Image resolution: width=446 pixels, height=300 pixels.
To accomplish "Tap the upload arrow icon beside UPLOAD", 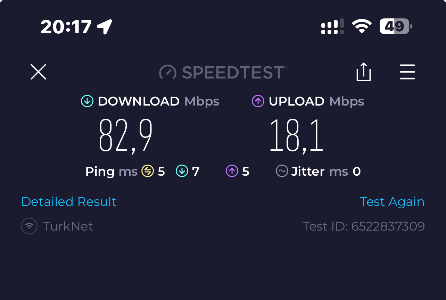I will click(x=258, y=101).
